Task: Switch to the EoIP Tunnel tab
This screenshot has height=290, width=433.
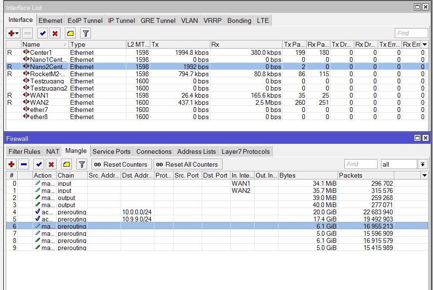Action: [x=85, y=20]
